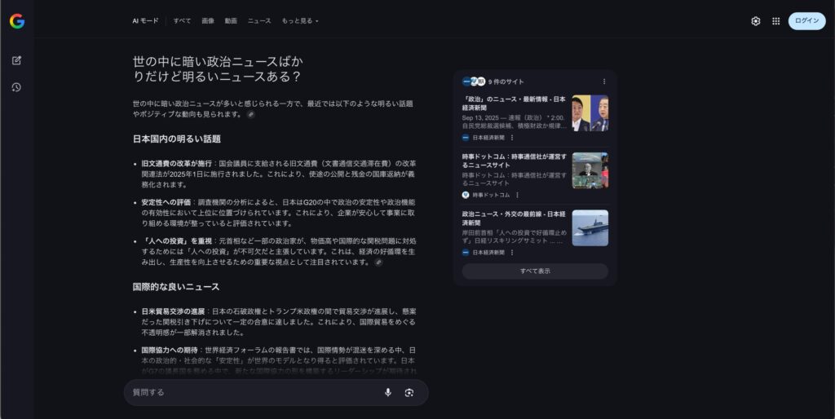
Task: Click the Google logo
Action: pyautogui.click(x=17, y=21)
